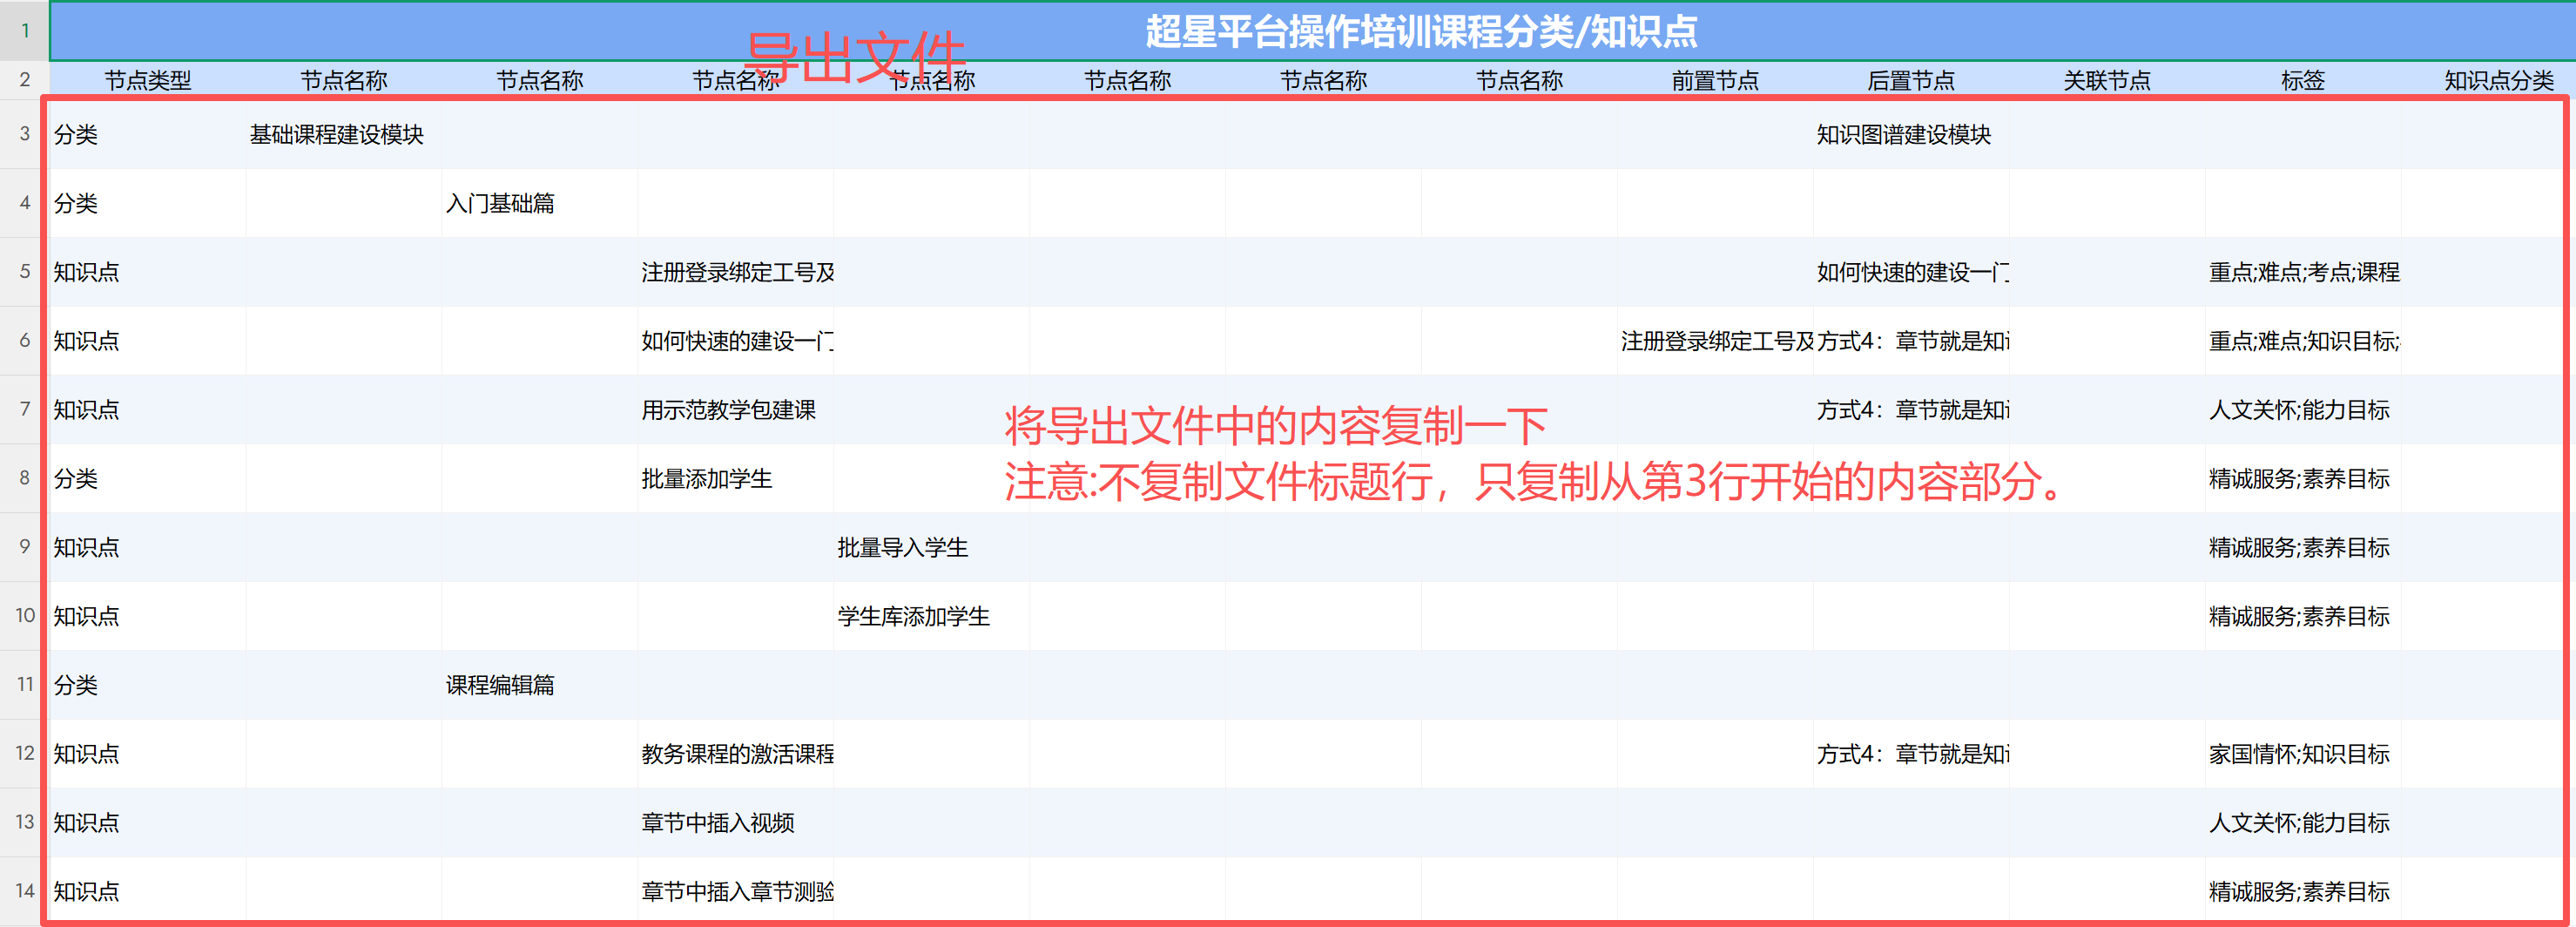Select row header number 11
This screenshot has width=2576, height=927.
[25, 684]
